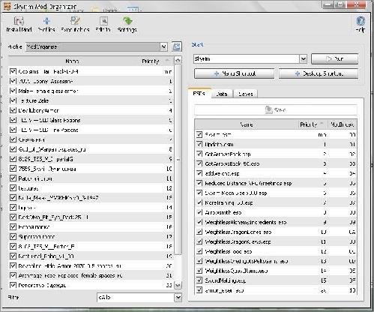Select the DevilEbonyArmor mod row
Image resolution: width=374 pixels, height=312 pixels.
click(91, 110)
